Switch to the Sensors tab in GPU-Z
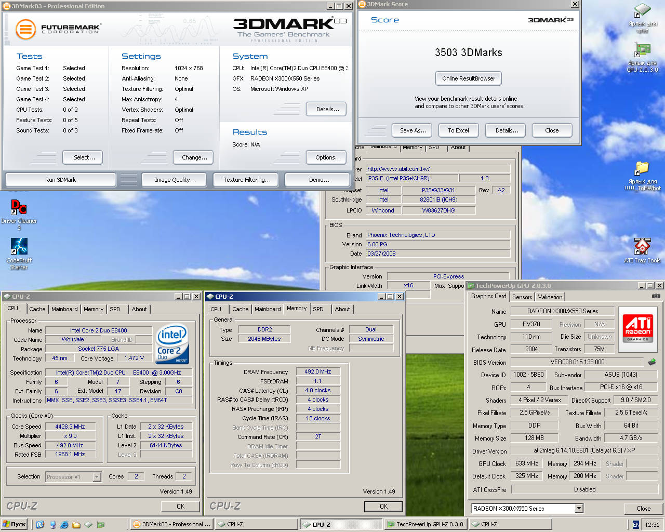The width and height of the screenshot is (665, 532). coord(522,297)
